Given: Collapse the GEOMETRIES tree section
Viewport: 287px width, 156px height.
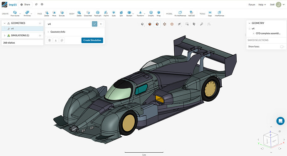Looking at the screenshot, I should click(x=5, y=23).
